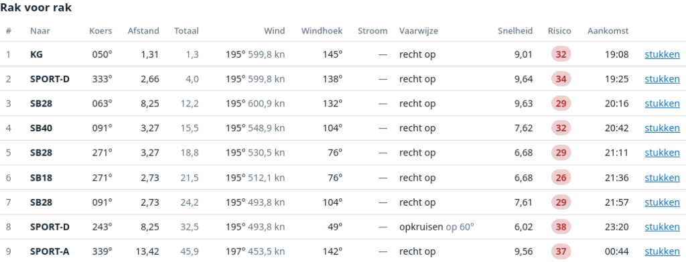Click the Rak voor rak heading

pos(36,7)
